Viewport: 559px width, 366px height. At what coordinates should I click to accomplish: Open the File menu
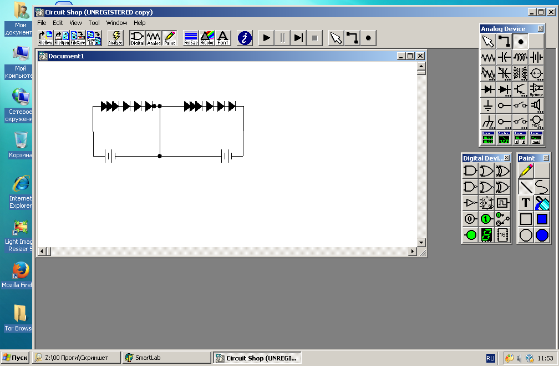pos(42,23)
